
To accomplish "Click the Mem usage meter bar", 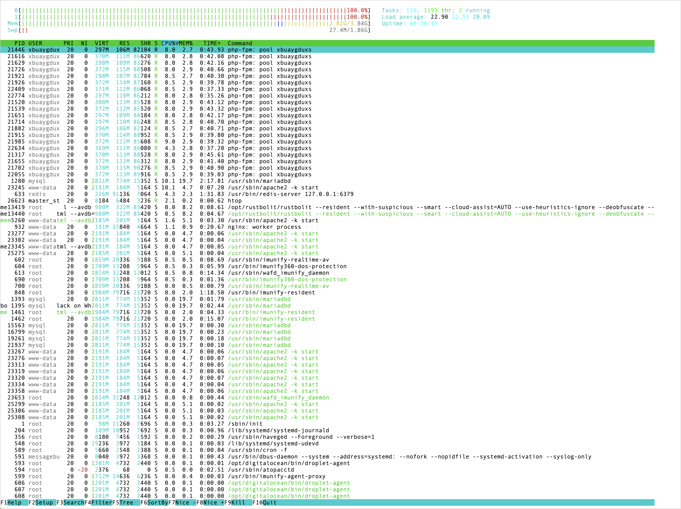I will (189, 23).
